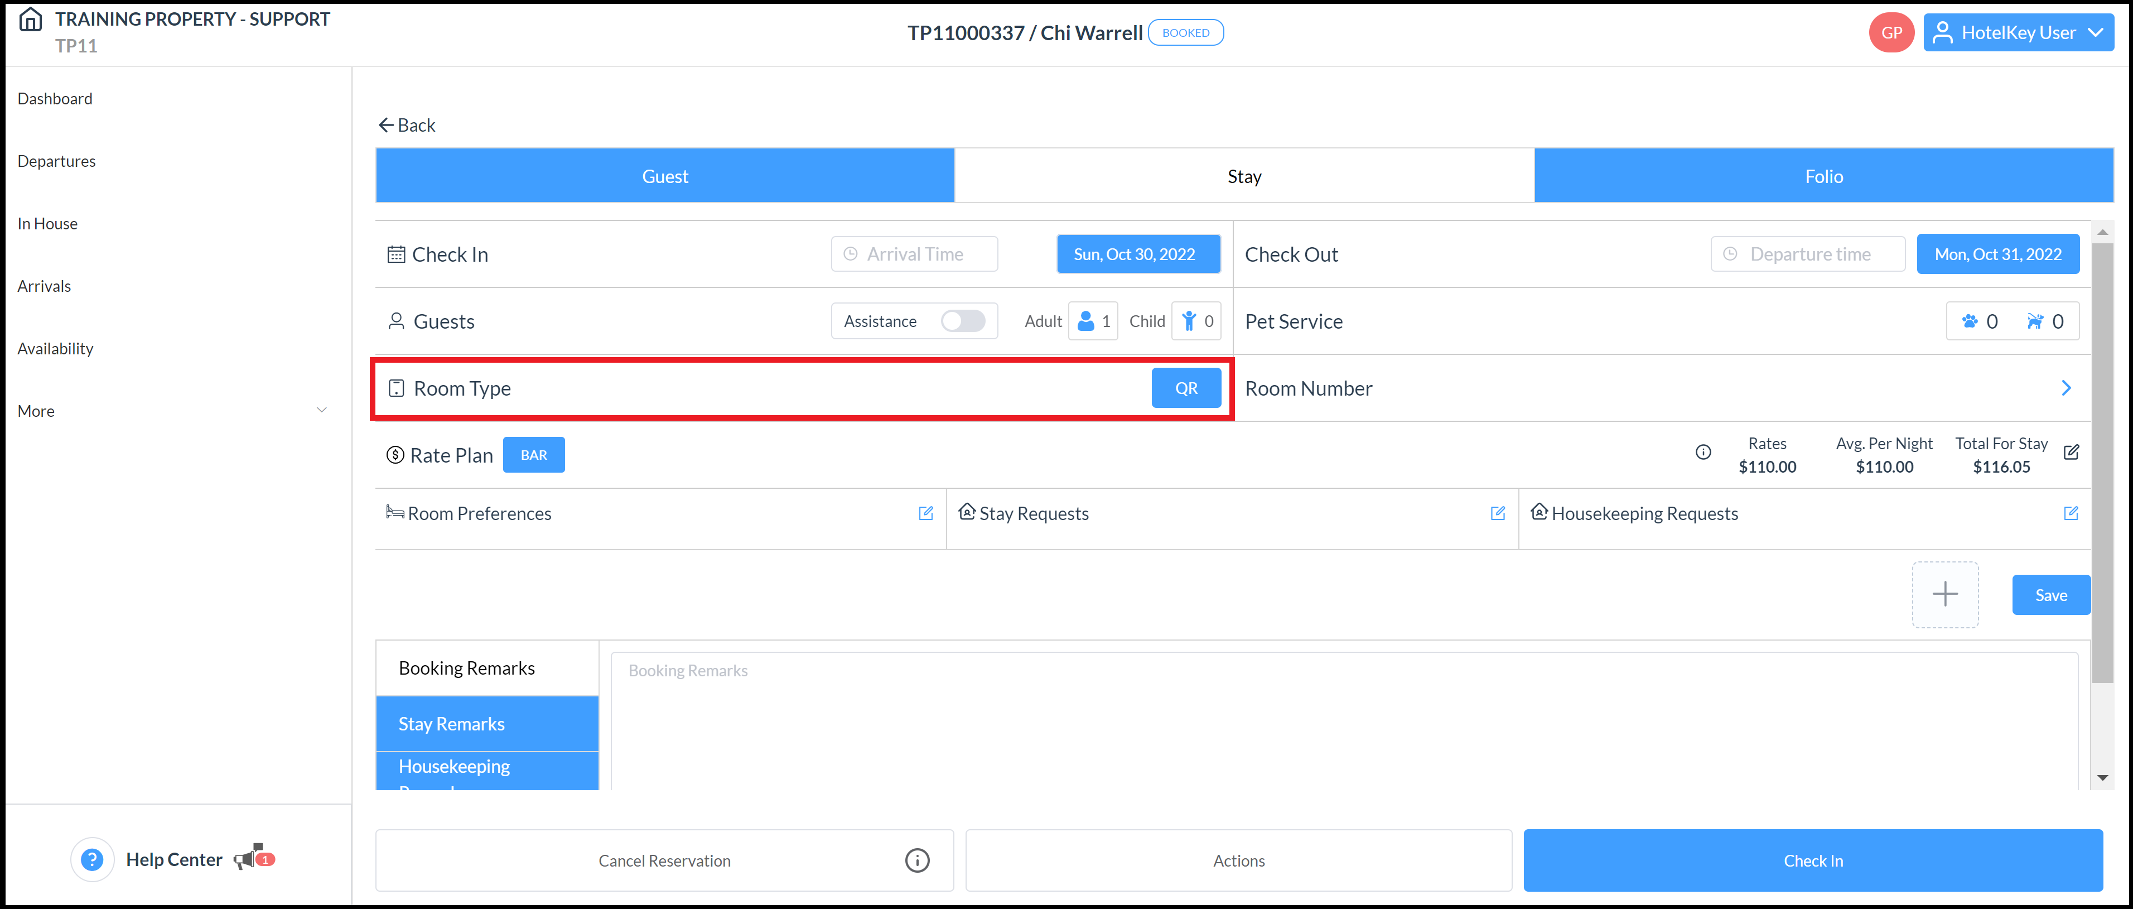Screen dimensions: 2133x909
Task: Click the child counter icon
Action: click(1190, 321)
